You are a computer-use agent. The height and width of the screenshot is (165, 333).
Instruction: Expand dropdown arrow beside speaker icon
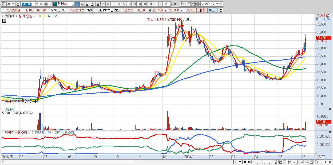[50, 4]
